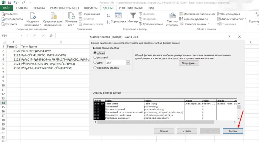Select the общий format radio button
Image resolution: width=259 pixels, height=142 pixels.
[95, 53]
